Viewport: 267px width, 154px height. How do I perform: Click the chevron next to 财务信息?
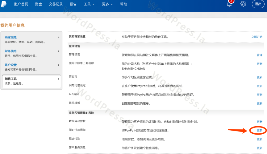(x=59, y=51)
